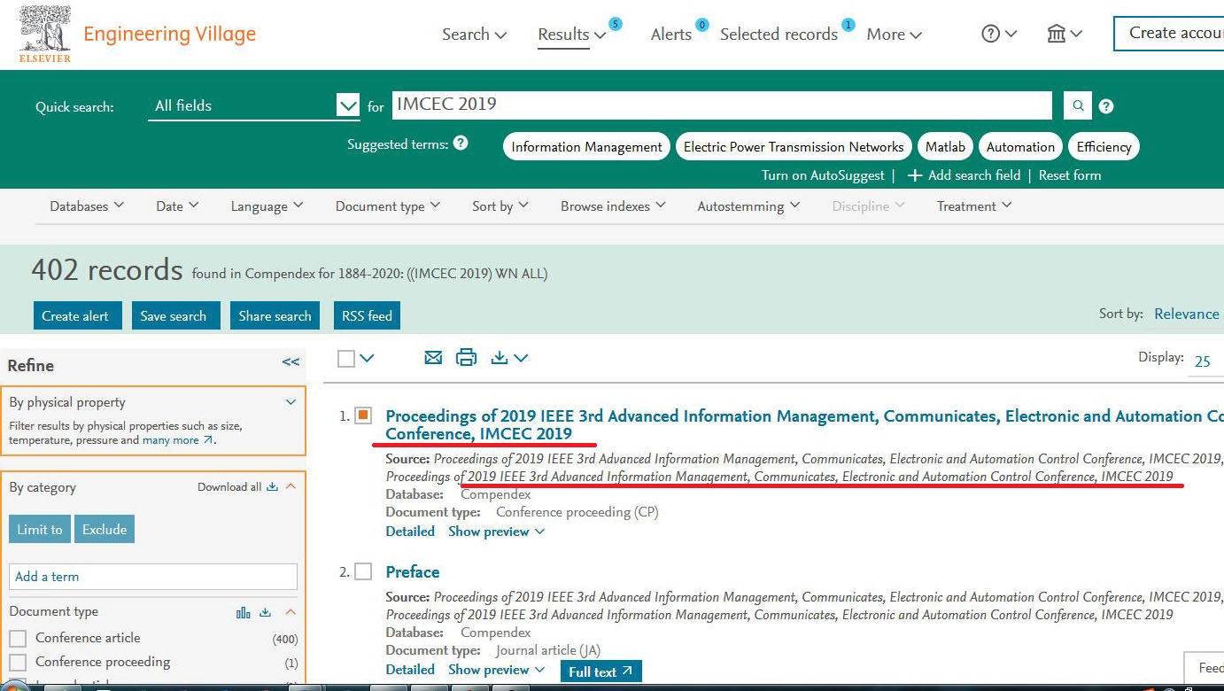The image size is (1224, 691).
Task: Download Document type facet icon
Action: pyautogui.click(x=265, y=612)
